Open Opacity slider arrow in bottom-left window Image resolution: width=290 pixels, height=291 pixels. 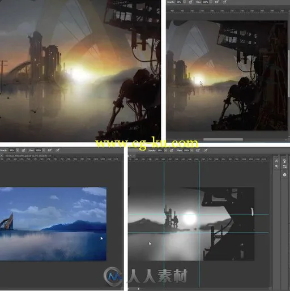pyautogui.click(x=18, y=151)
